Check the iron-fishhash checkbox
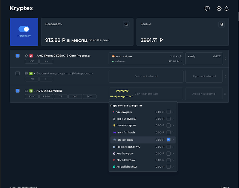 169,132
